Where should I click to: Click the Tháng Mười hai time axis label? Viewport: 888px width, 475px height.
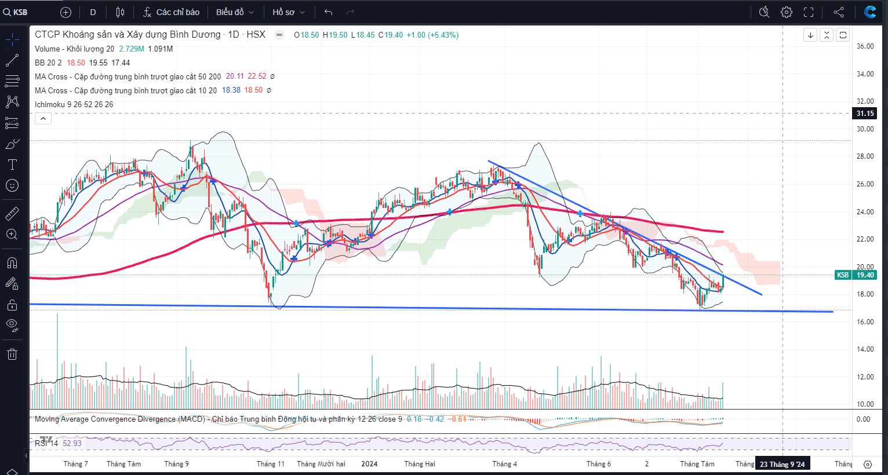(x=321, y=464)
